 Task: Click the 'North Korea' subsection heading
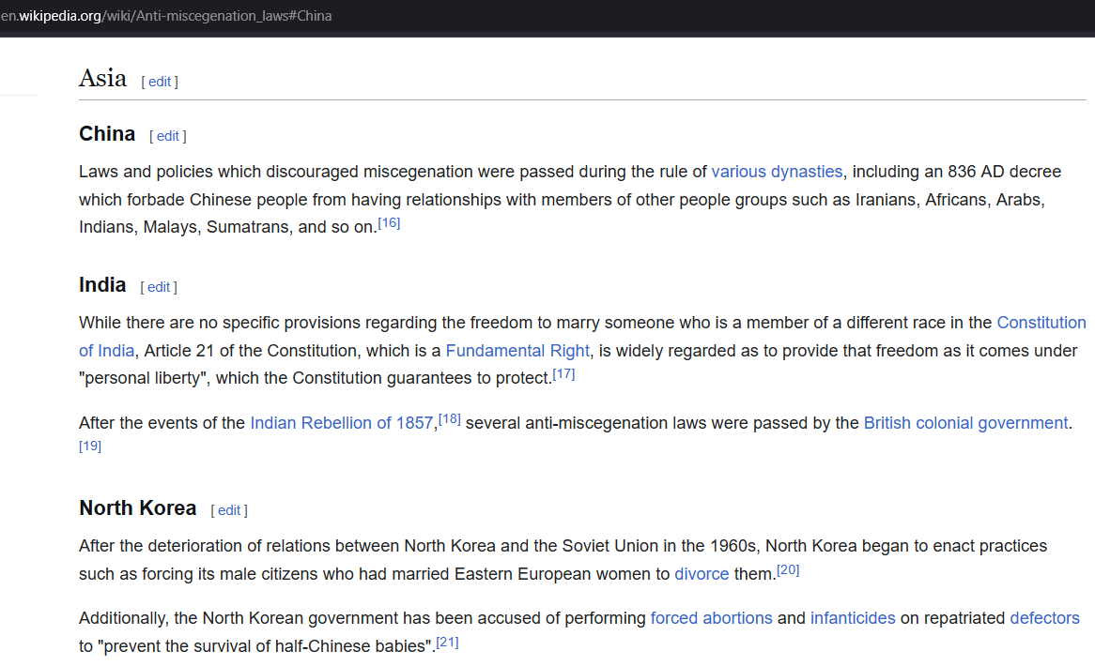point(137,507)
